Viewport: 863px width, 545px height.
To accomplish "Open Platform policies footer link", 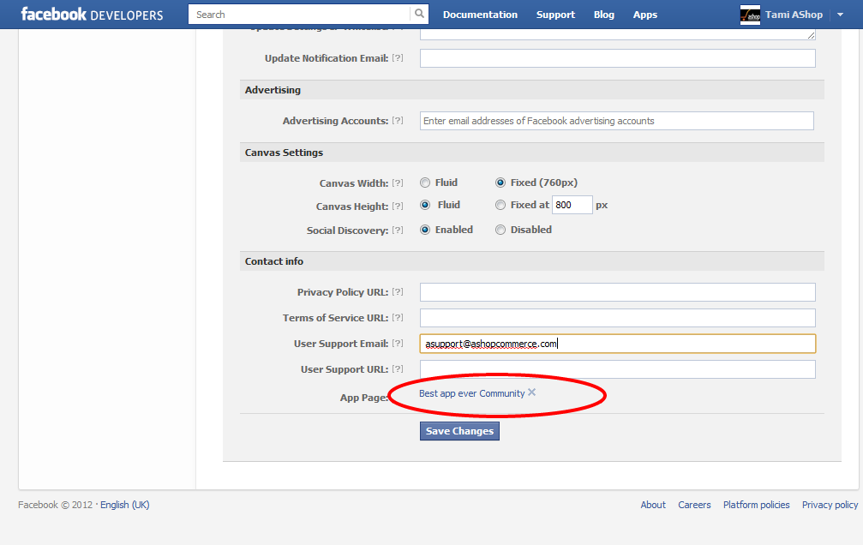I will pos(756,505).
